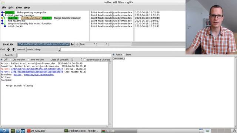
Task: Find previous commit with up arrow
Action: click(13, 49)
